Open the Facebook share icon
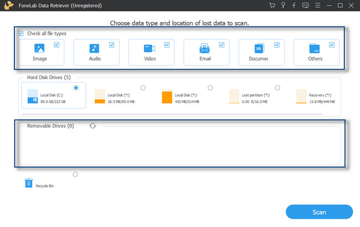This screenshot has width=360, height=227. [294, 6]
